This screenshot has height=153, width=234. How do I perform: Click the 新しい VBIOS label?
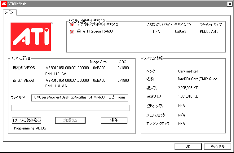pyautogui.click(x=23, y=81)
